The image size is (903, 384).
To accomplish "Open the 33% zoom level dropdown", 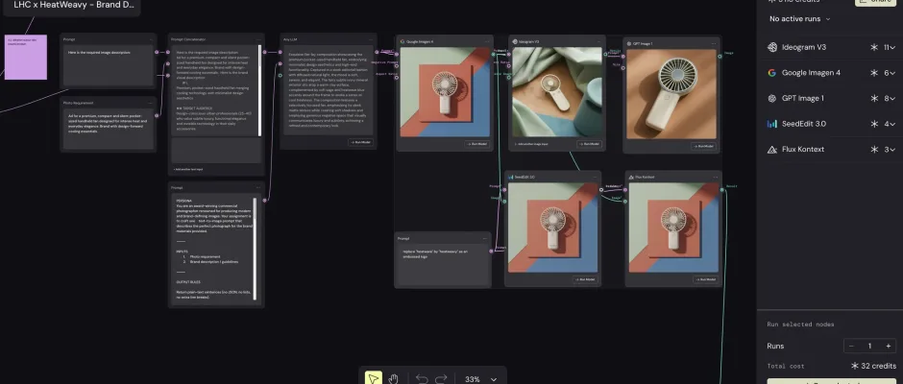I will click(480, 379).
